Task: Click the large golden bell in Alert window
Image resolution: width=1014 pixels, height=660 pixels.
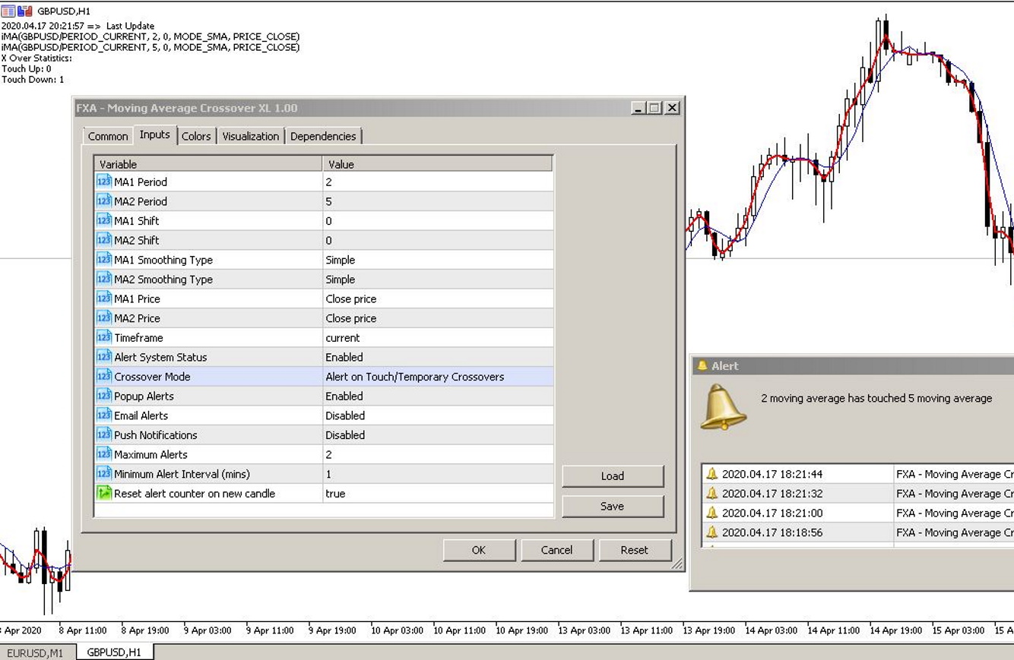Action: [722, 407]
